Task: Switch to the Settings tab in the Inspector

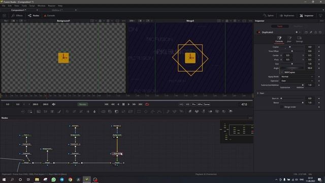Action: click(x=299, y=39)
